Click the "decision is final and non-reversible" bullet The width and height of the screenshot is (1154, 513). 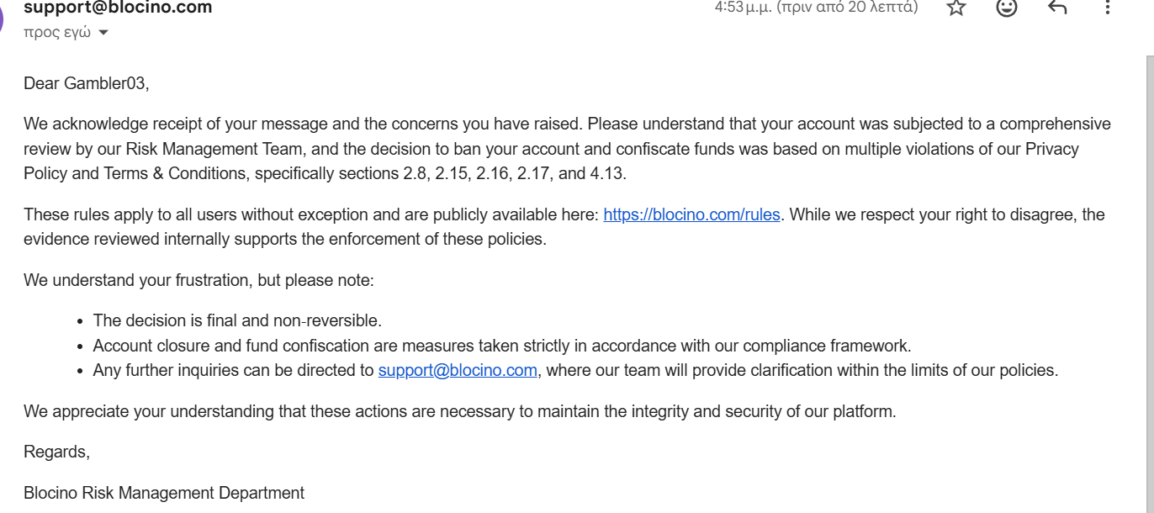coord(237,320)
